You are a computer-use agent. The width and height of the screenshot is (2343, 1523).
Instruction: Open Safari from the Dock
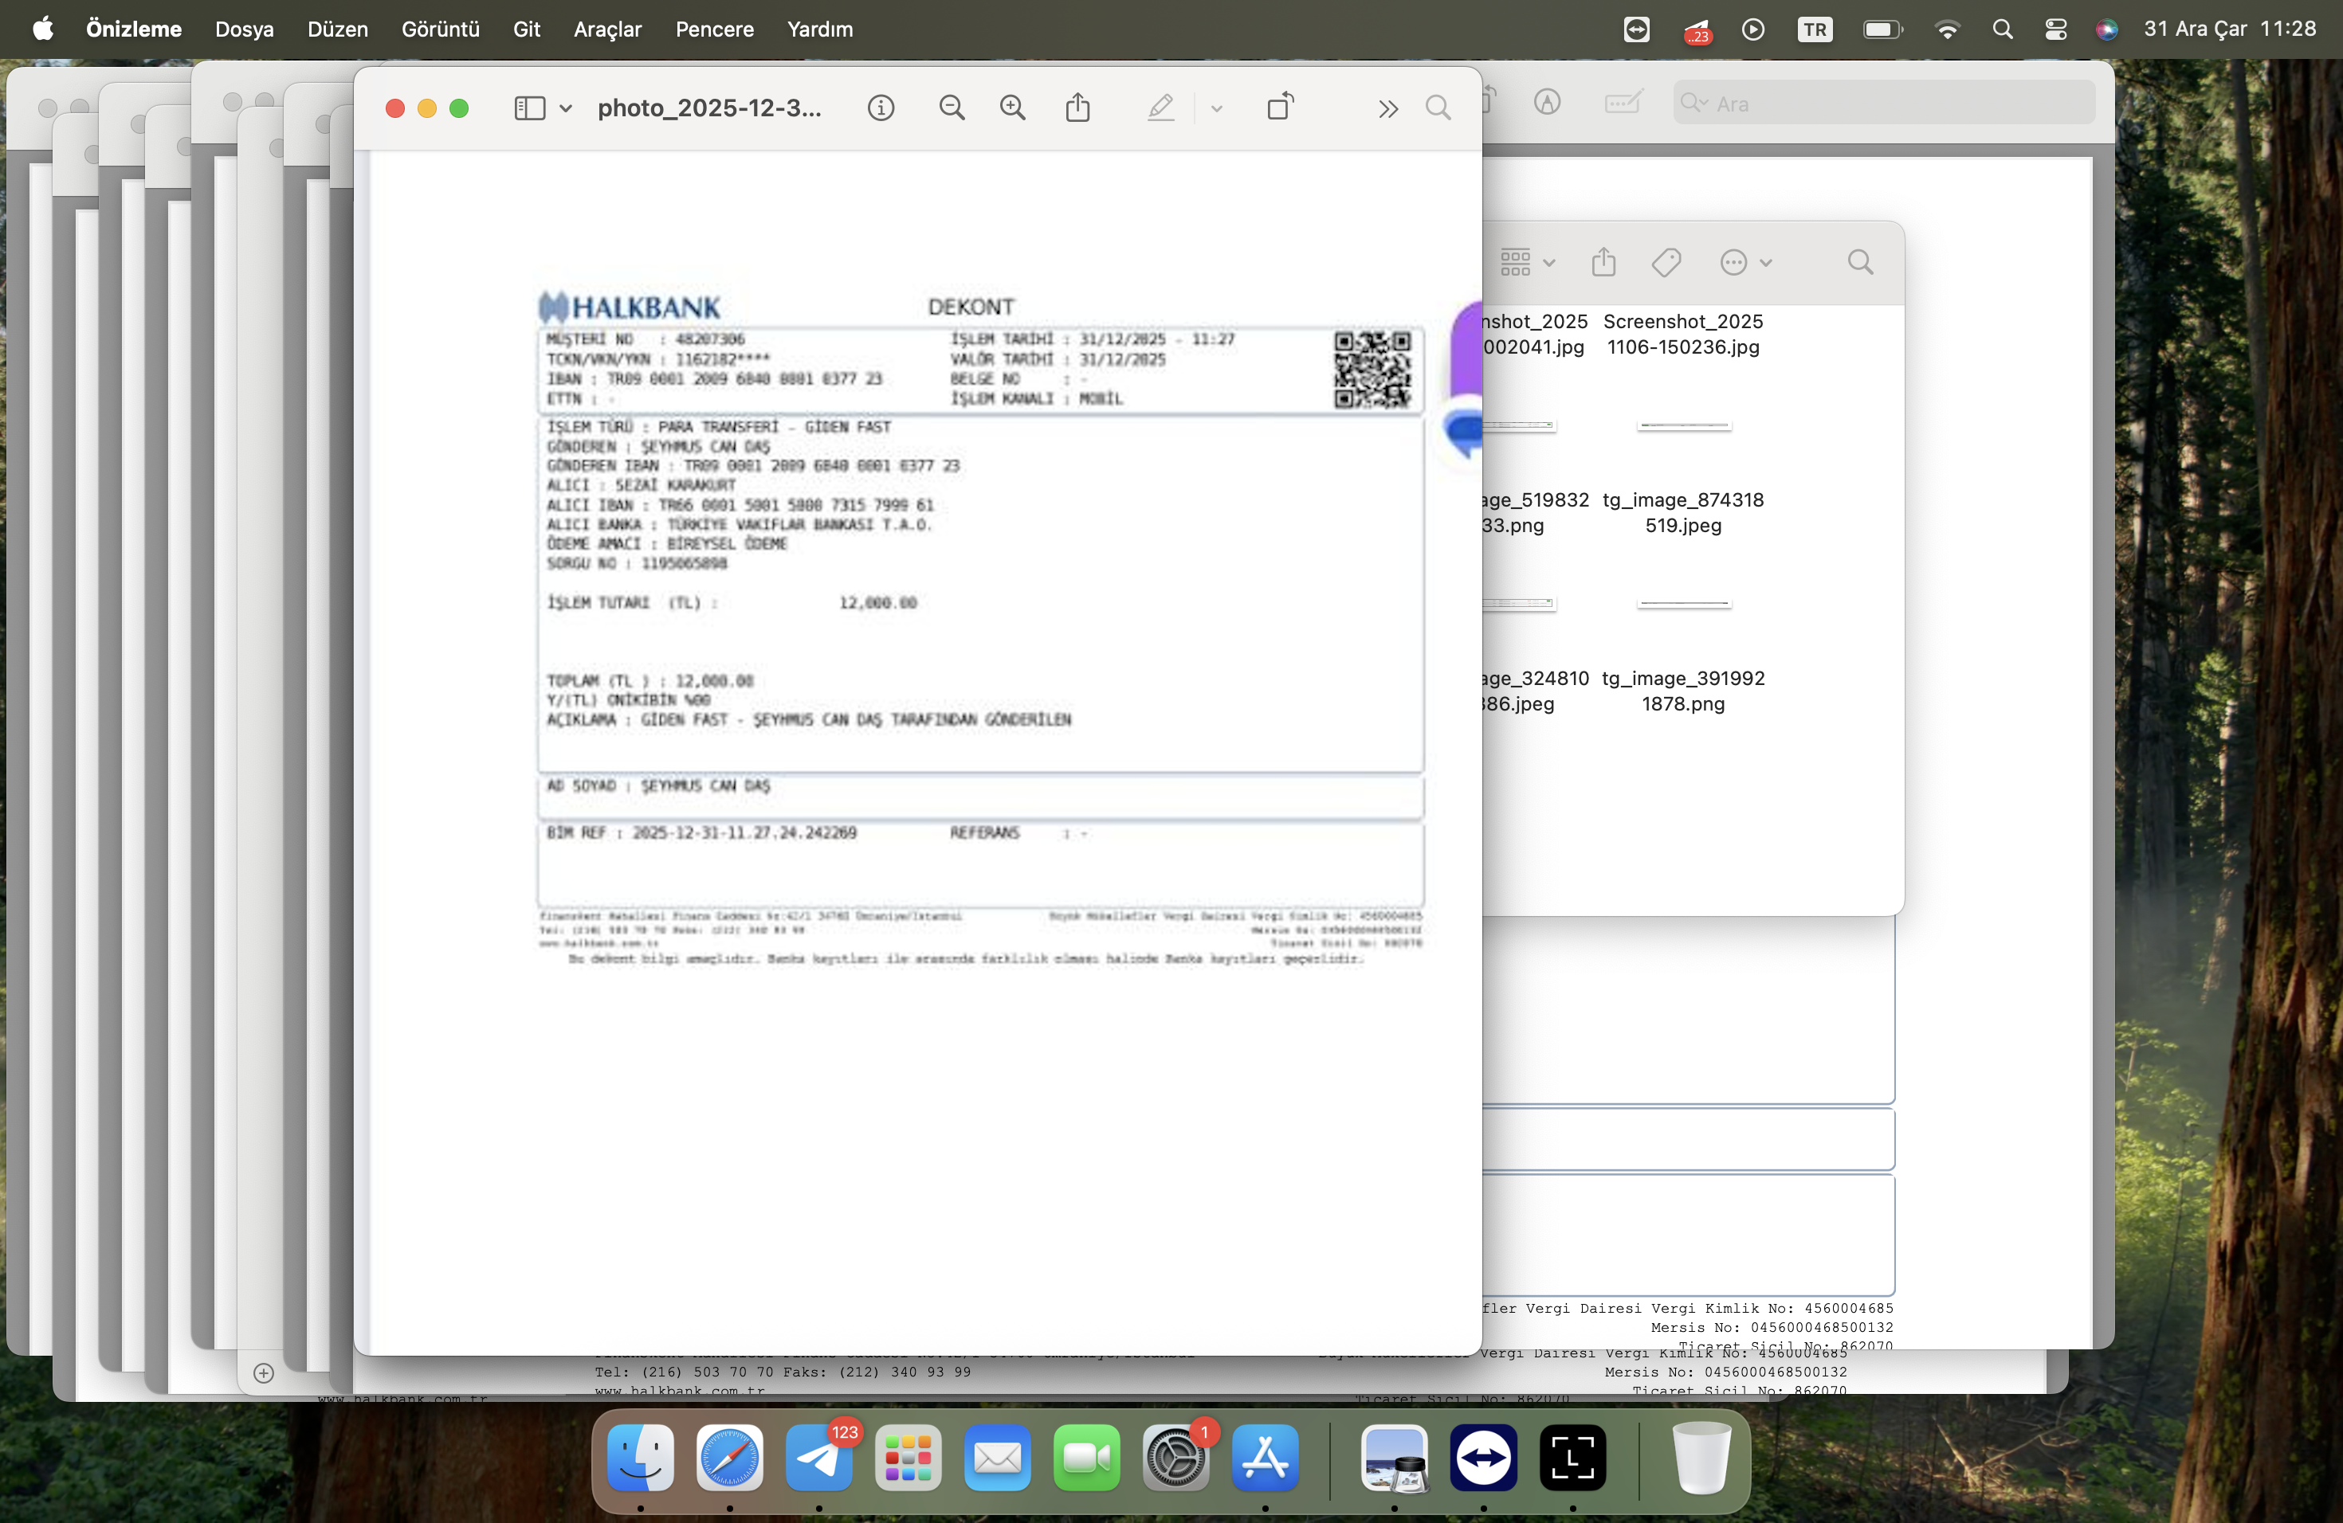click(x=729, y=1457)
